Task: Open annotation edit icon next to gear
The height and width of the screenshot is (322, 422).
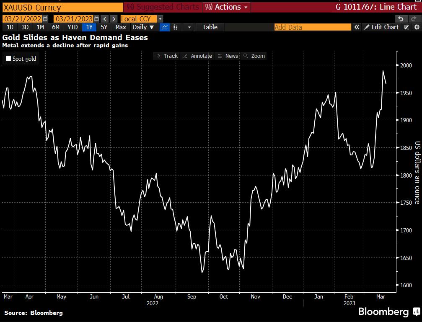Action: tap(406, 27)
